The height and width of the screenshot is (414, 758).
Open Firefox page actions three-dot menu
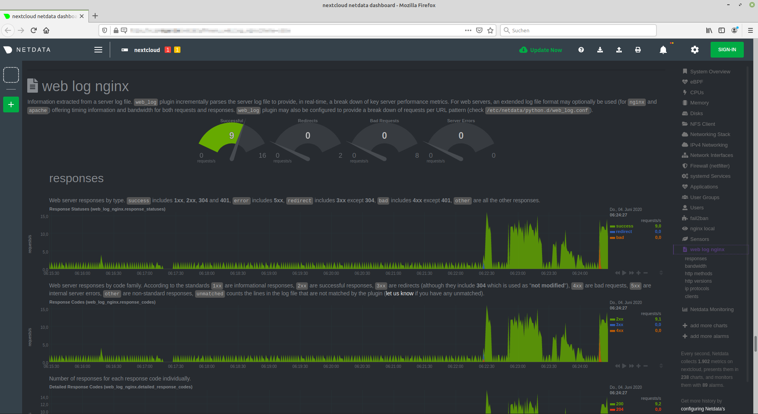point(468,30)
